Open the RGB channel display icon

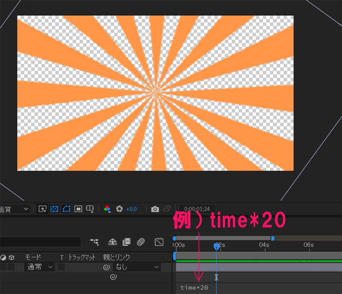click(108, 209)
